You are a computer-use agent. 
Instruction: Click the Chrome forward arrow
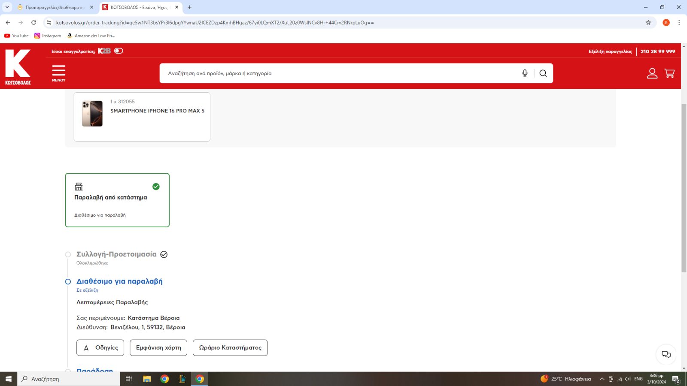click(x=21, y=22)
